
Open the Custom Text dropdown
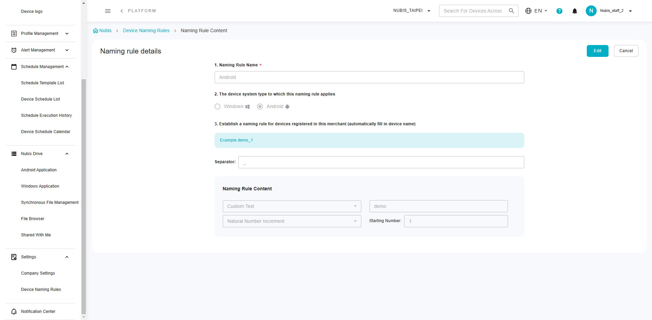(292, 206)
